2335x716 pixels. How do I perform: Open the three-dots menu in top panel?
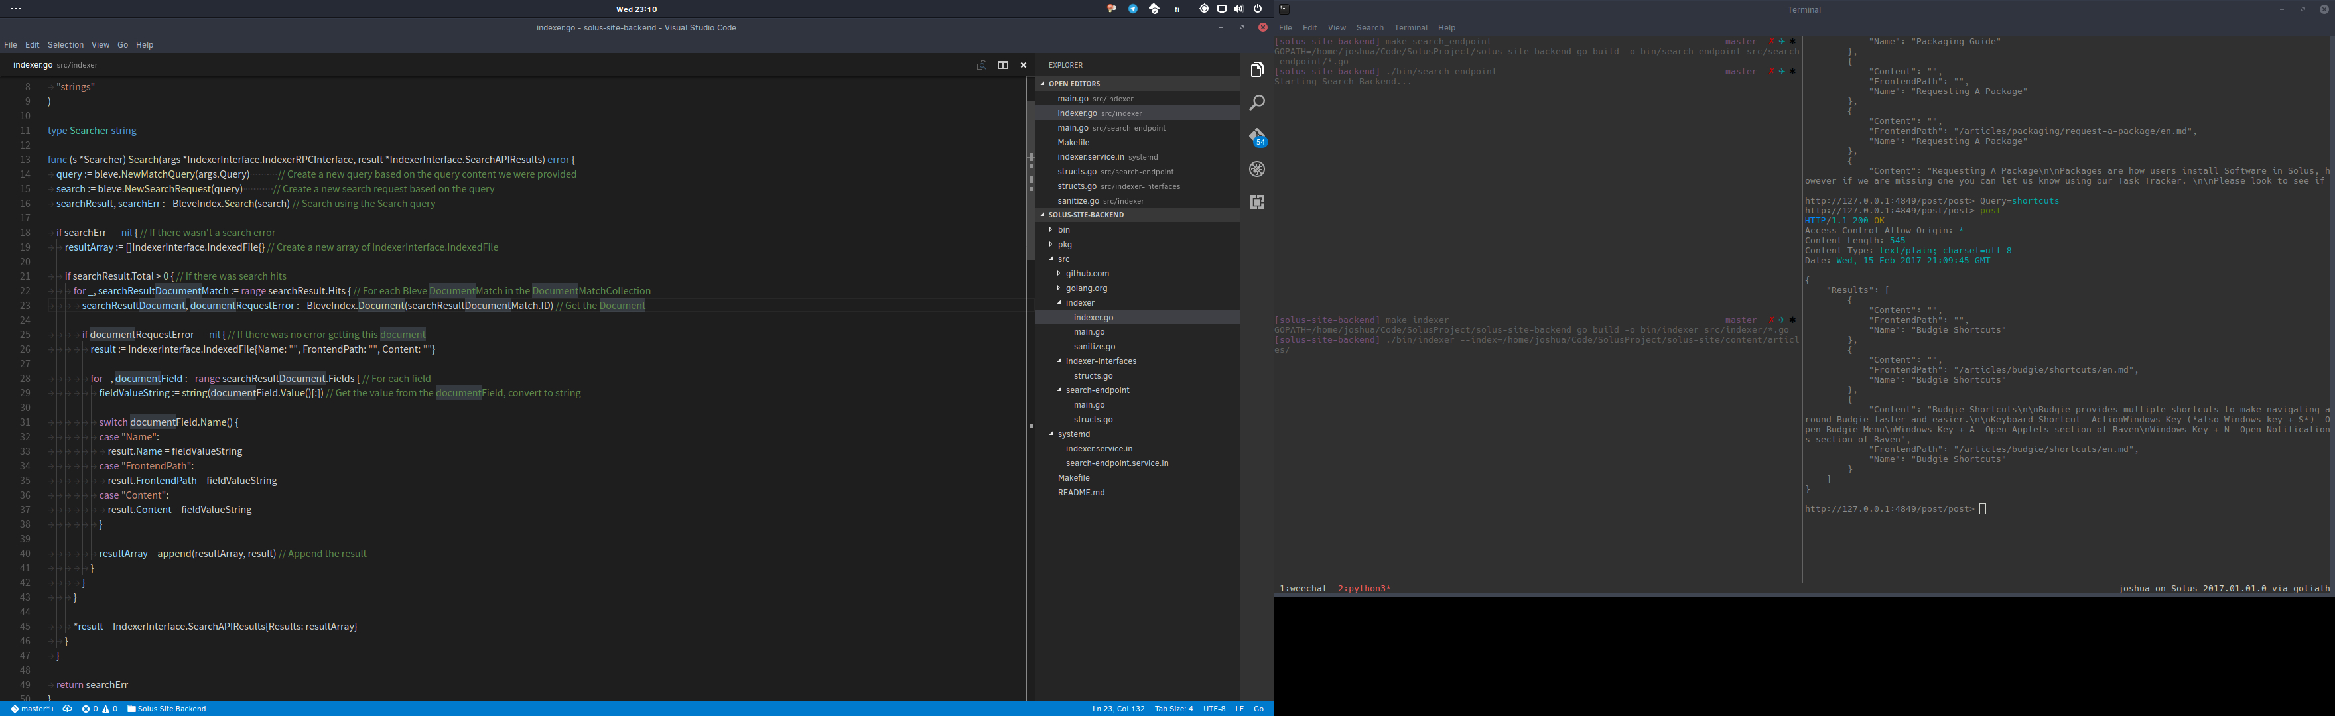point(15,9)
